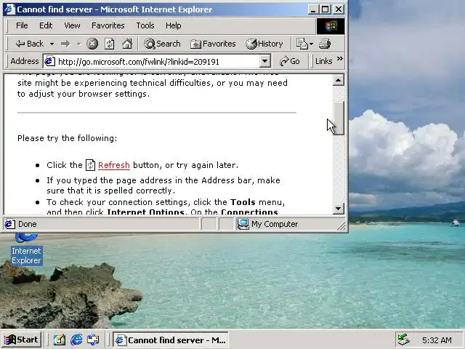This screenshot has width=465, height=349.
Task: Click the Links toolbar label
Action: (x=323, y=61)
